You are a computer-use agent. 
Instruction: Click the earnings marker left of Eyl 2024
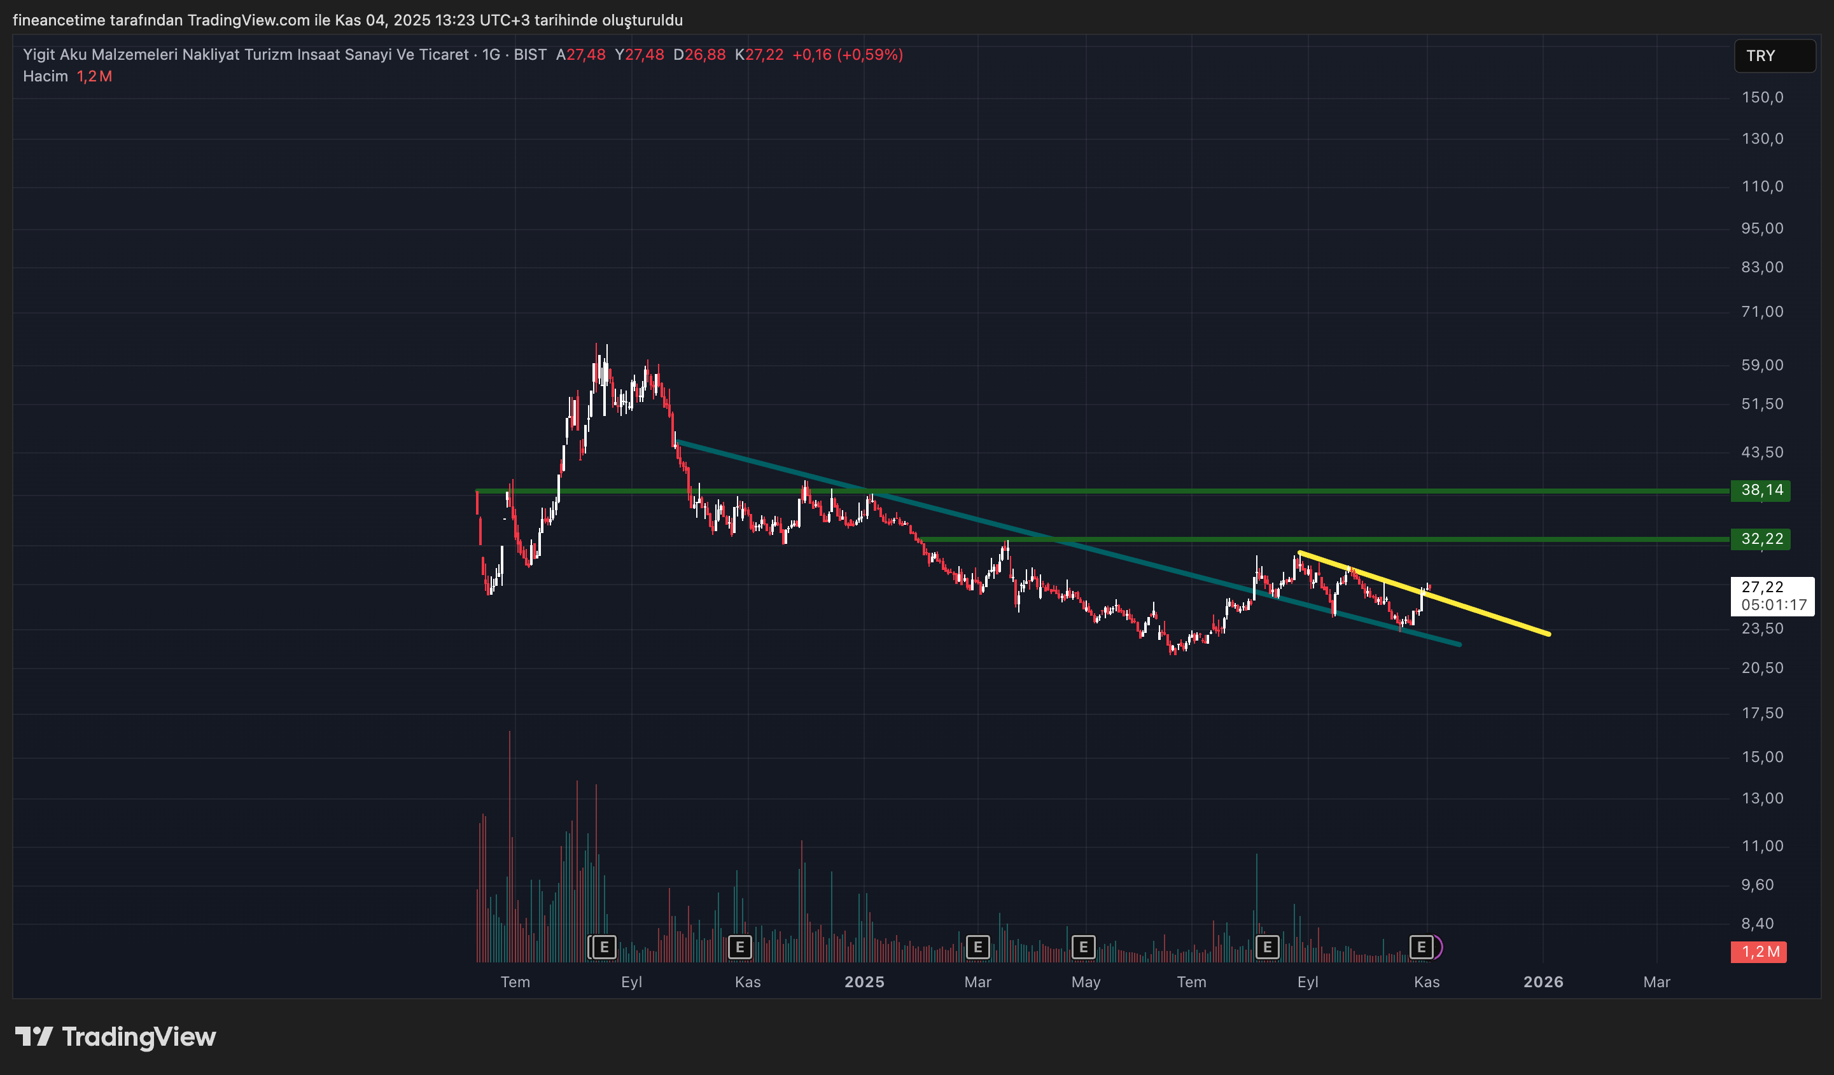[x=603, y=947]
